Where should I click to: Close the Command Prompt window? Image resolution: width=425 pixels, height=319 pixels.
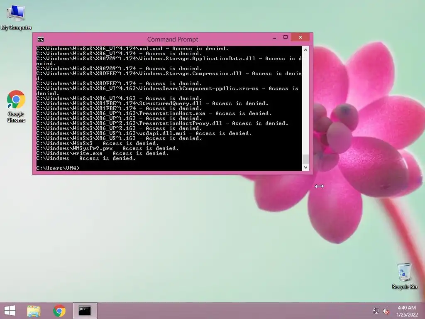pos(300,37)
